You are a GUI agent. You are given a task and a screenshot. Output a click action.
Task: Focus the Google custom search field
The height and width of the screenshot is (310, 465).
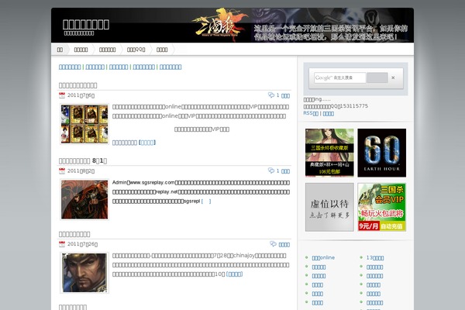click(340, 77)
